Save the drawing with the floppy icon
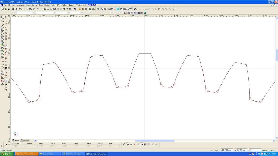Viewport: 278px width, 156px height. (x=9, y=9)
